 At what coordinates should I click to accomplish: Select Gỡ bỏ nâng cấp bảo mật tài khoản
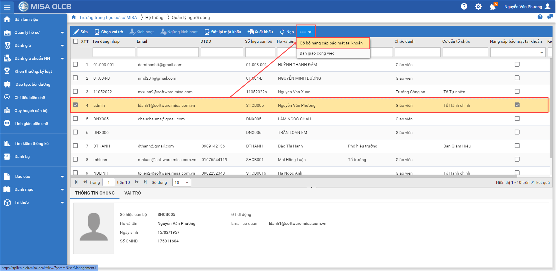click(x=331, y=43)
